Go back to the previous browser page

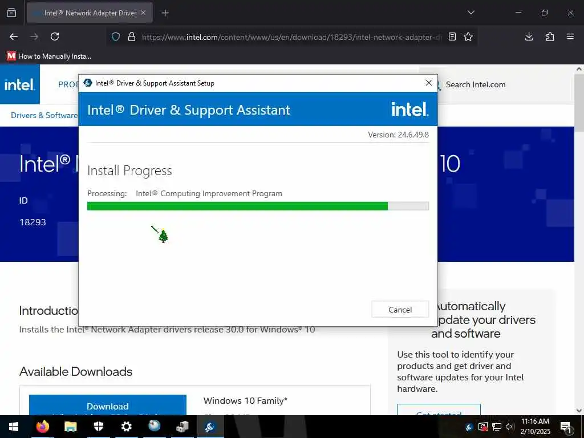pyautogui.click(x=14, y=36)
